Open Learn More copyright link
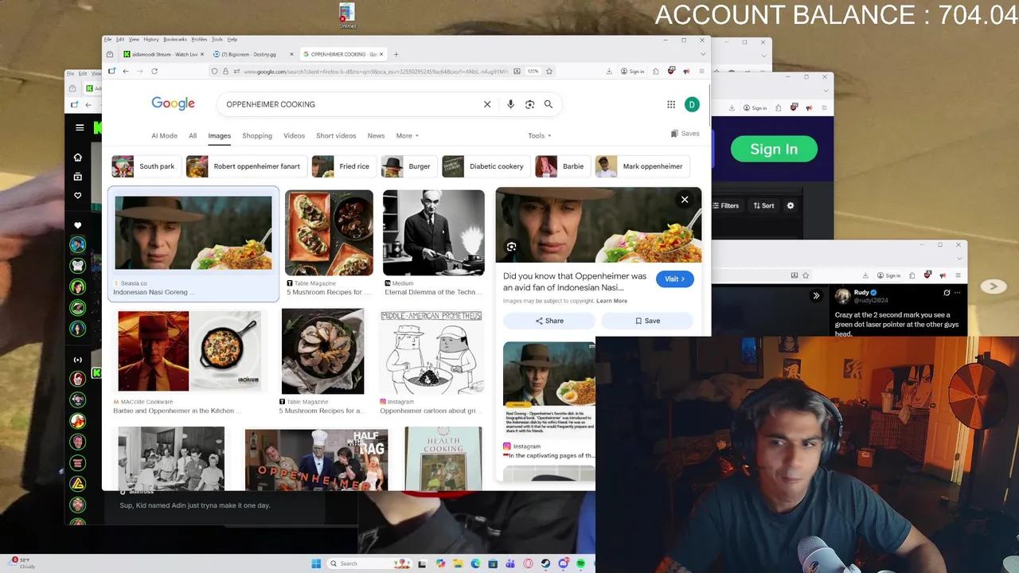 tap(611, 301)
